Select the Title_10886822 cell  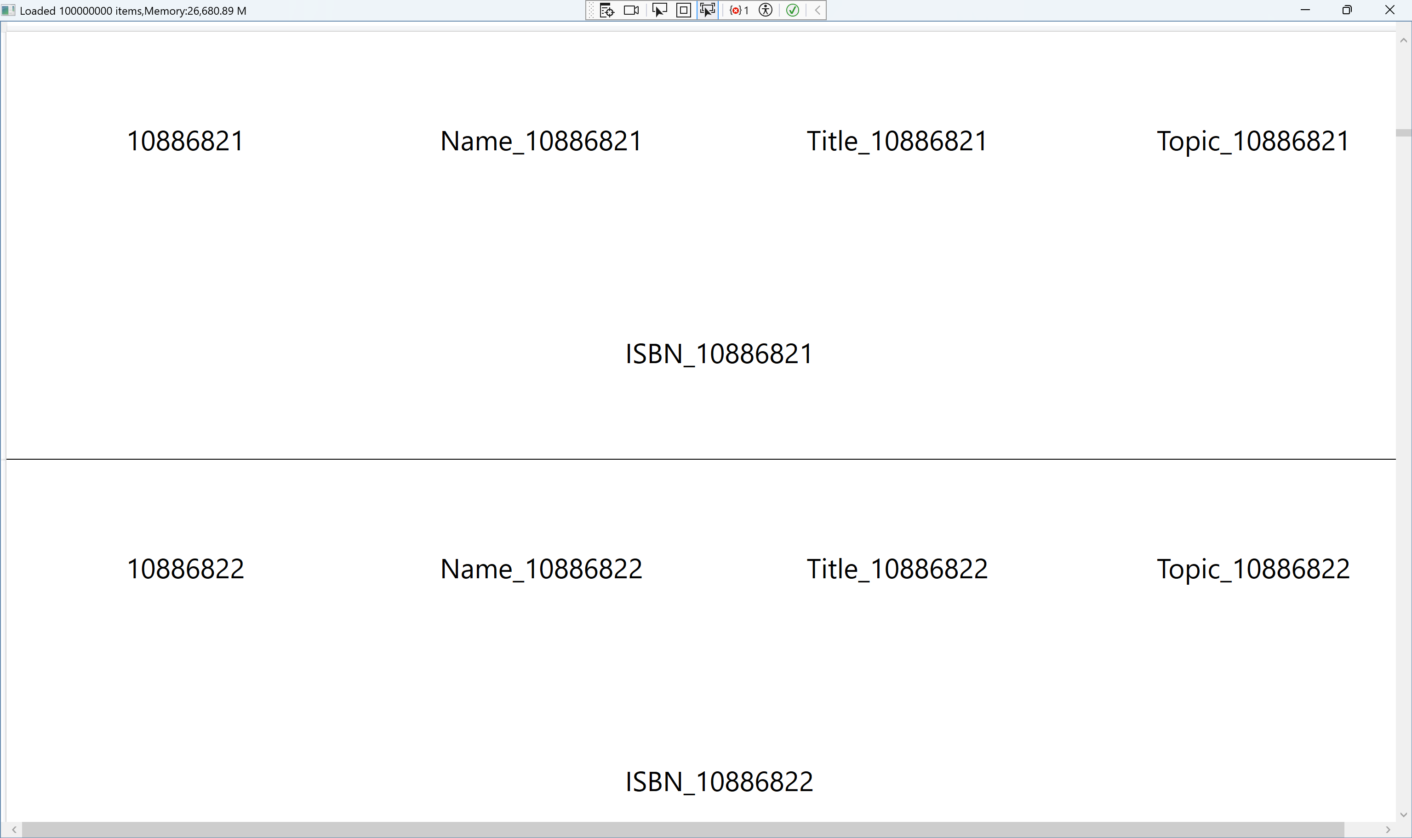point(897,569)
